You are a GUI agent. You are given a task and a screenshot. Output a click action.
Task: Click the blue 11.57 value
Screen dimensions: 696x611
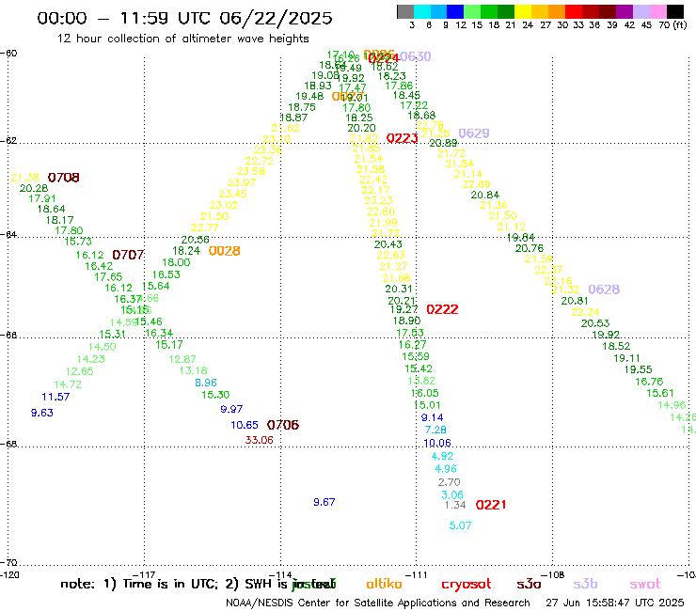55,397
